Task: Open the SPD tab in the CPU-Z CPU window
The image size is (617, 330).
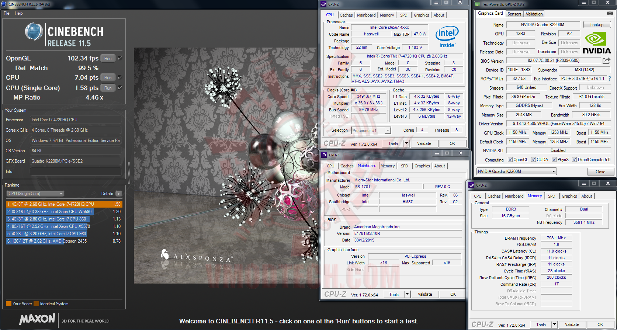Action: point(404,15)
